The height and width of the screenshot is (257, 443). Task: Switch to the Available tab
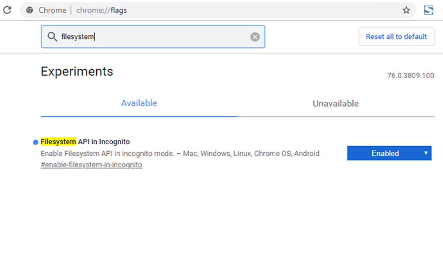pyautogui.click(x=139, y=103)
